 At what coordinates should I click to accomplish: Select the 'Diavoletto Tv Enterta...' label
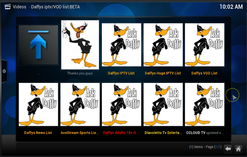coord(163,133)
